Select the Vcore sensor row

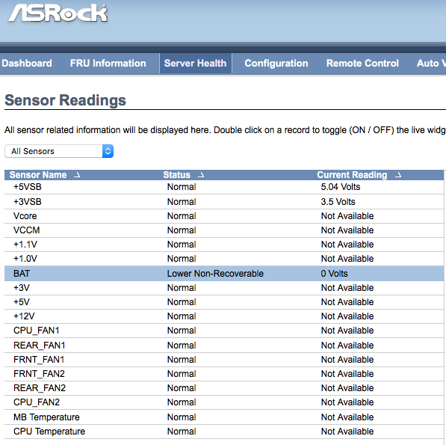[x=224, y=216]
